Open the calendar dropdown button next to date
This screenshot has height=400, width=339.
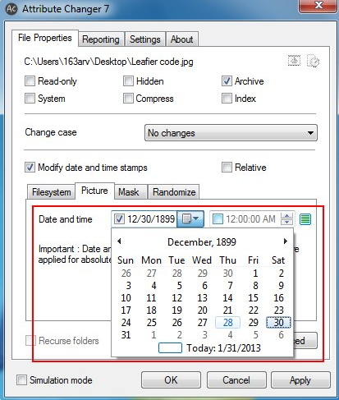[x=190, y=218]
